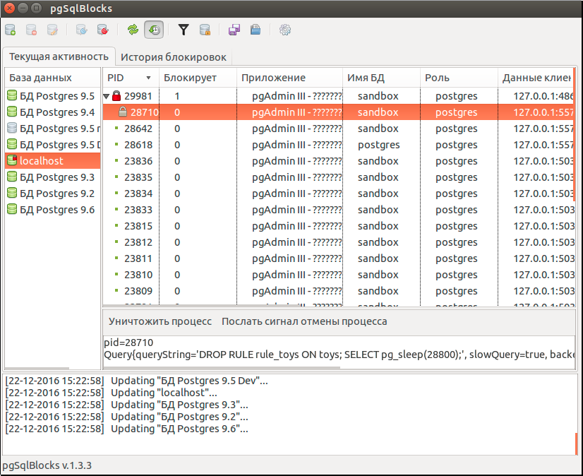The image size is (583, 476).
Task: Select БД Postgres 9.4 in database list
Action: [53, 112]
